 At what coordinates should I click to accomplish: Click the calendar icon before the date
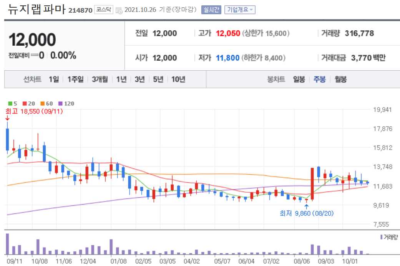click(x=119, y=10)
